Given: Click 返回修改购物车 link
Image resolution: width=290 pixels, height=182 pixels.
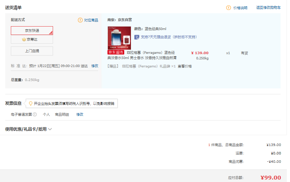Looking at the screenshot, I should point(268,8).
